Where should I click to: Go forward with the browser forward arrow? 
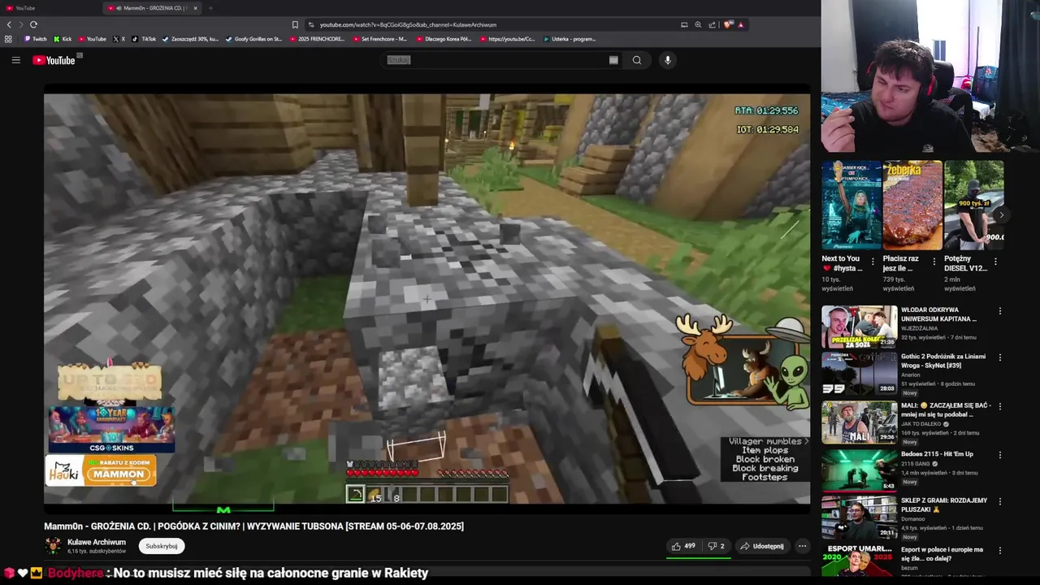[21, 24]
